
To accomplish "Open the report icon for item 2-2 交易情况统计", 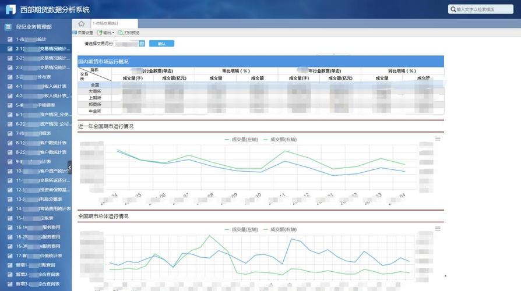I will (10, 58).
